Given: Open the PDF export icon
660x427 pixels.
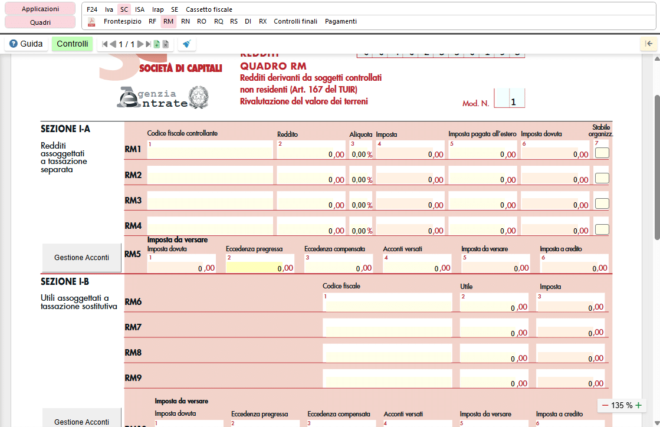Looking at the screenshot, I should pyautogui.click(x=91, y=22).
